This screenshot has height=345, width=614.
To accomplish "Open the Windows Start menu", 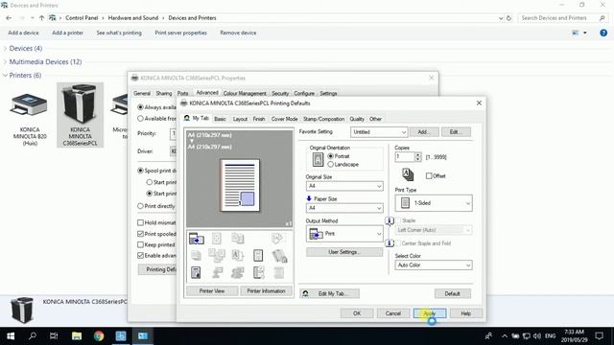I will [x=11, y=336].
